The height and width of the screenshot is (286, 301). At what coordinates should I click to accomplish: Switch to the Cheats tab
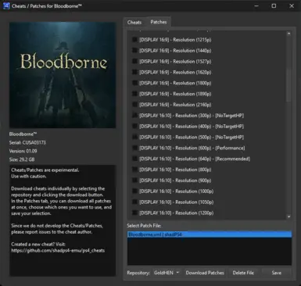pos(134,23)
